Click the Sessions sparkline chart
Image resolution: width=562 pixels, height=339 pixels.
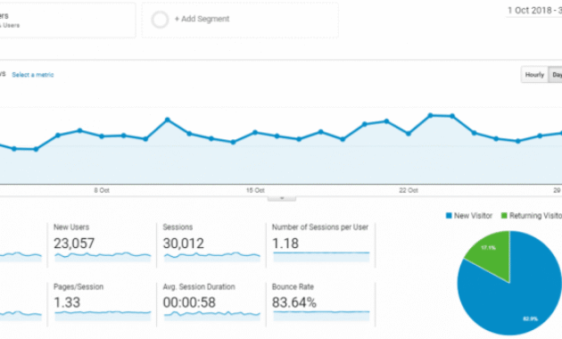[x=211, y=257]
